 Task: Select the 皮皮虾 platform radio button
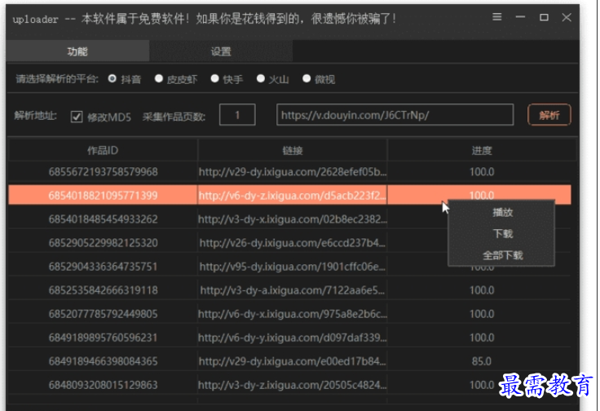159,79
